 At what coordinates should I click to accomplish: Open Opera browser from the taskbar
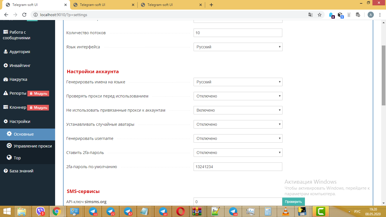tap(181, 211)
